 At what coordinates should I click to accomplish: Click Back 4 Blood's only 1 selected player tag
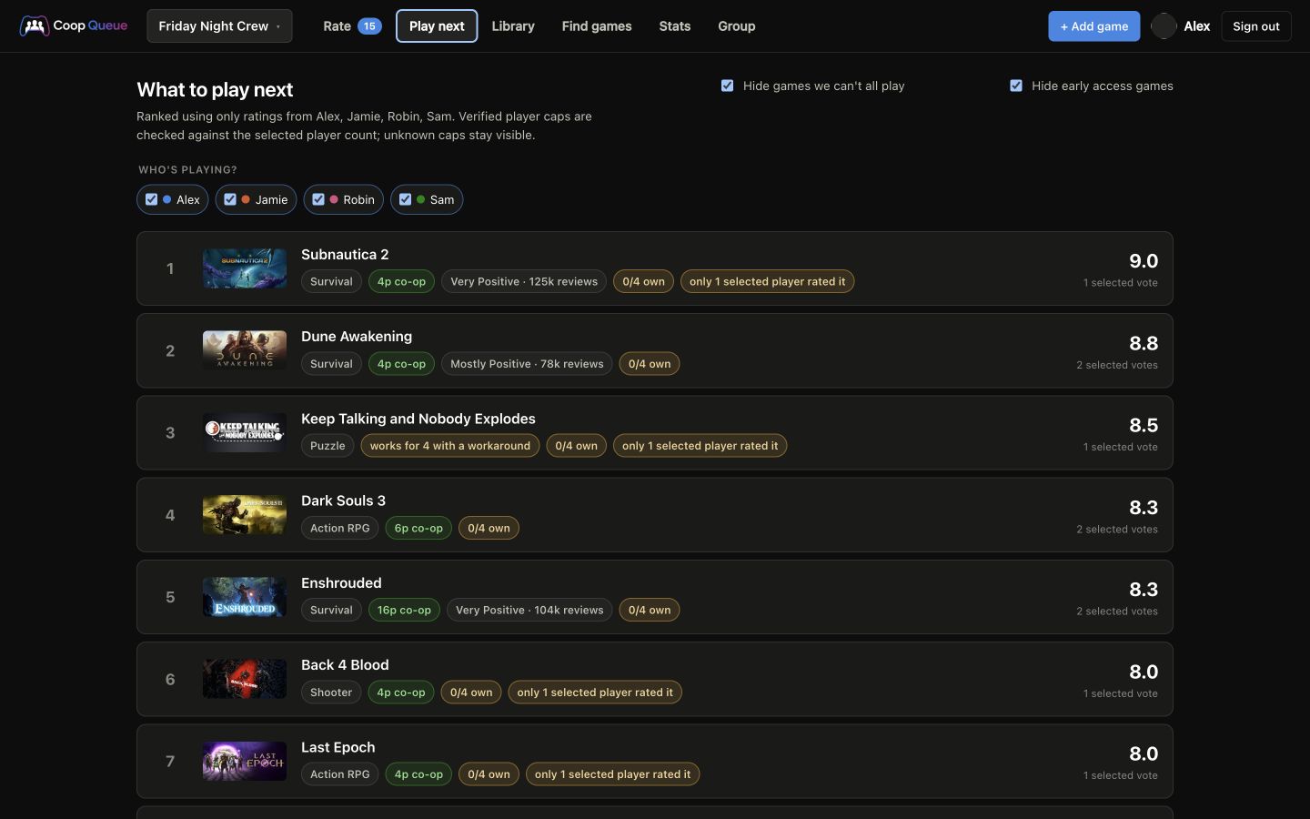pyautogui.click(x=595, y=693)
